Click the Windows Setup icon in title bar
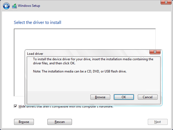This screenshot has width=173, height=130. point(14,6)
